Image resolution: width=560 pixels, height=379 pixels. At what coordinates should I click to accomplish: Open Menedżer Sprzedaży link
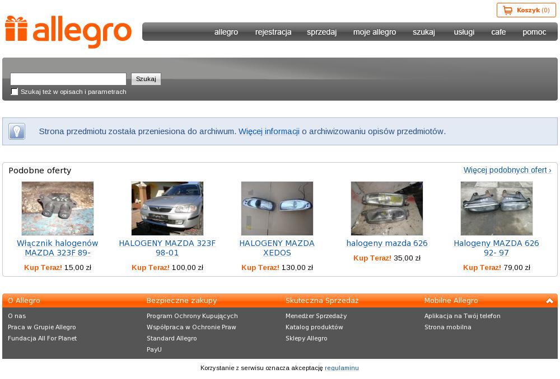316,316
